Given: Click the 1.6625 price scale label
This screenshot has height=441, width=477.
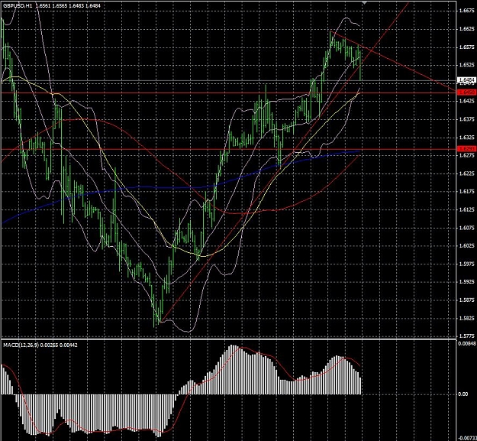Looking at the screenshot, I should coord(467,29).
